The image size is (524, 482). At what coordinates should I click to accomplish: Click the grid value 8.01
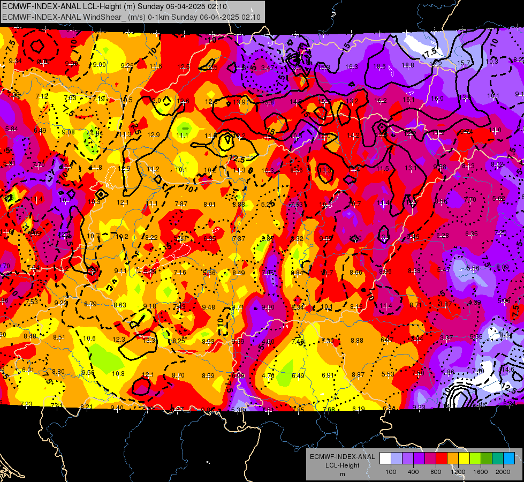coord(209,204)
